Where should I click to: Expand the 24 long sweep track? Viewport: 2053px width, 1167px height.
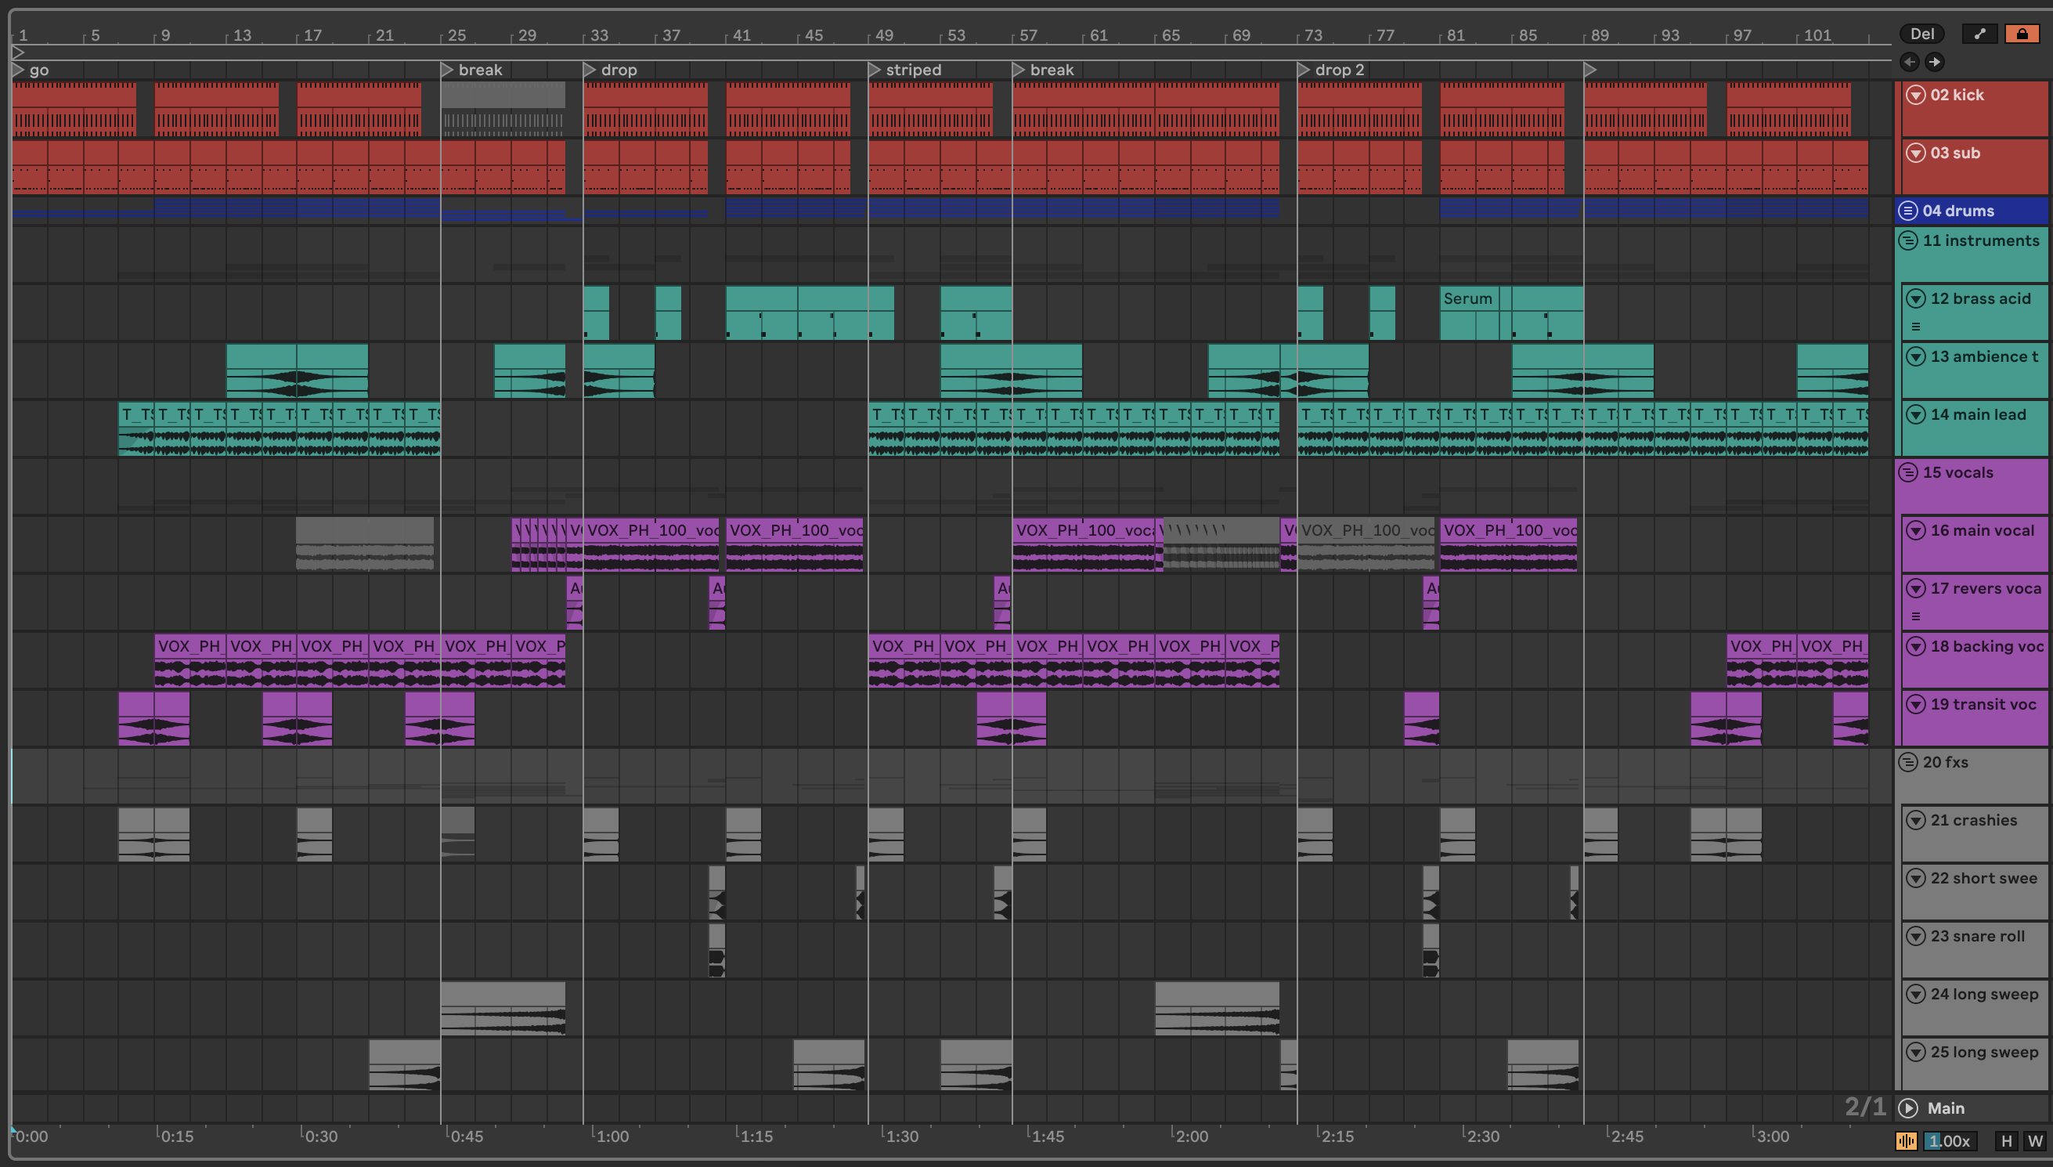(x=1915, y=994)
